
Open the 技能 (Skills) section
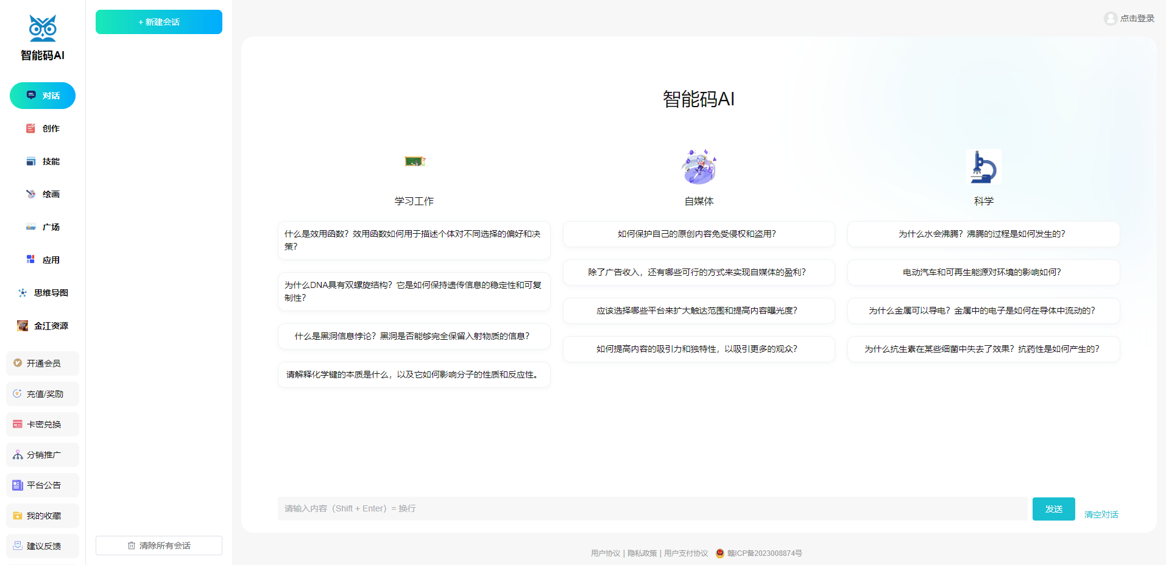click(42, 161)
